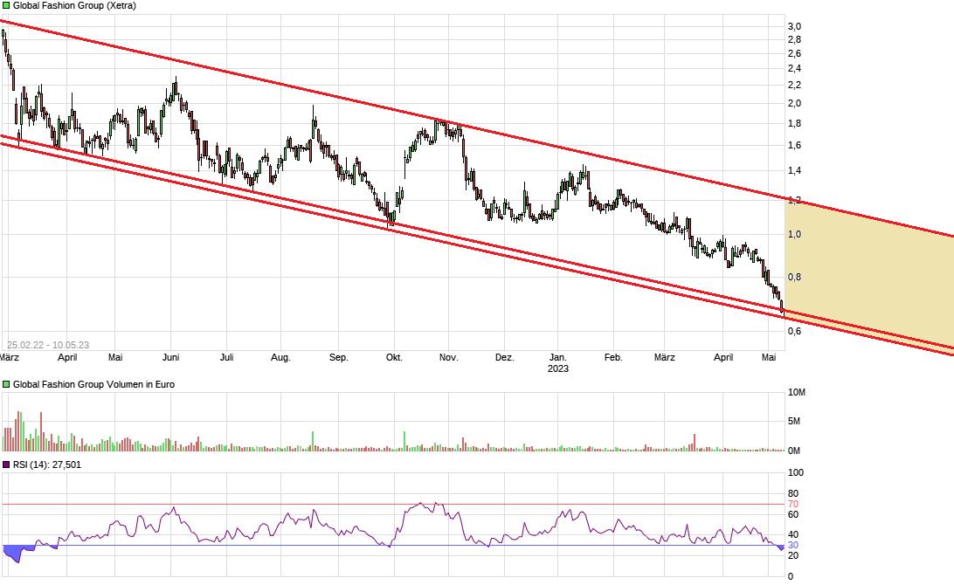Click the 'Jan.' month label
The width and height of the screenshot is (954, 585).
(x=558, y=358)
